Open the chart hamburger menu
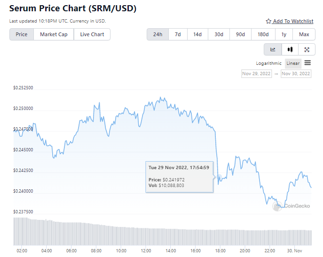This screenshot has width=323, height=257. click(x=307, y=63)
